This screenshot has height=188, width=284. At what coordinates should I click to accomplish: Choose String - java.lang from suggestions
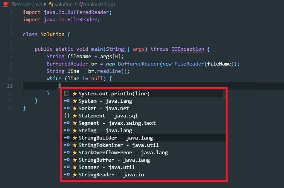(x=105, y=130)
